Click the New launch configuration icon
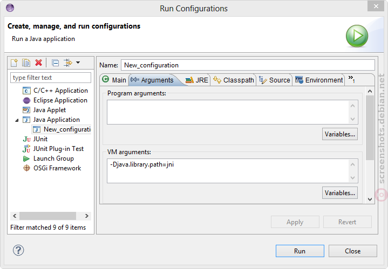This screenshot has height=269, width=388. point(14,63)
